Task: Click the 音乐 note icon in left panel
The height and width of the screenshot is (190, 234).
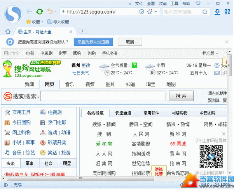Action: tap(7, 153)
